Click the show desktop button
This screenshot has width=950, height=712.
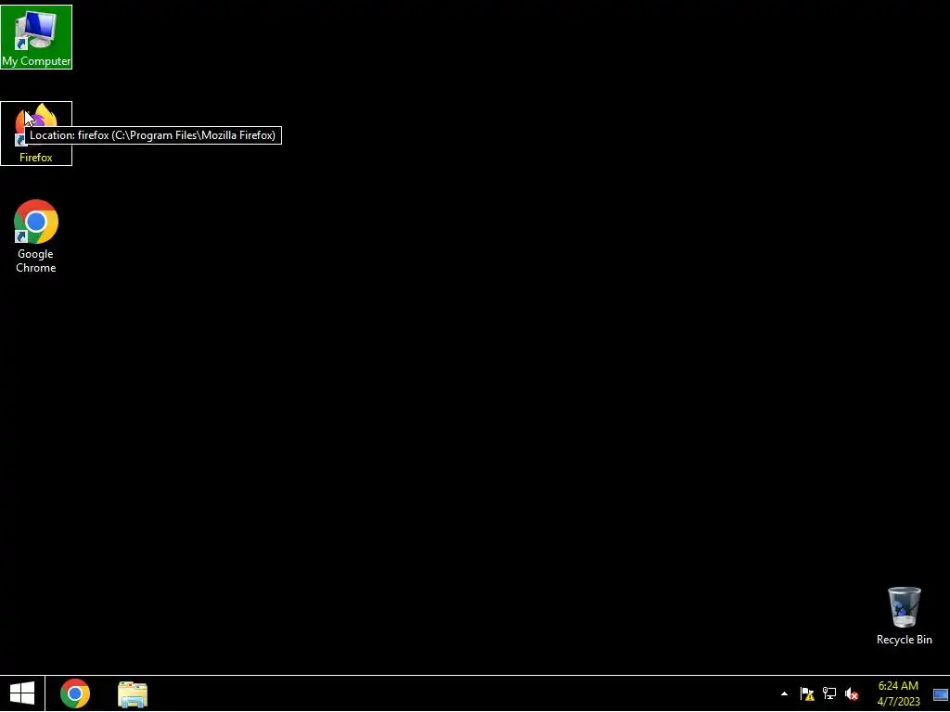(941, 693)
